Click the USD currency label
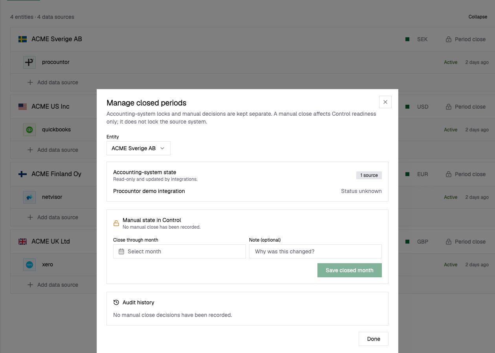Screen dimensions: 495x353 423,107
